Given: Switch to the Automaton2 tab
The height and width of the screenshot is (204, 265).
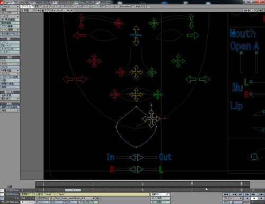Looking at the screenshot, I should (126, 6).
